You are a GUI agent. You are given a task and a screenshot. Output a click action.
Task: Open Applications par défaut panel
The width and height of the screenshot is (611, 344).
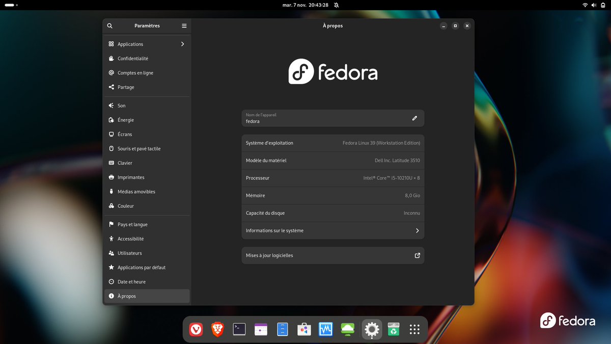pyautogui.click(x=147, y=267)
